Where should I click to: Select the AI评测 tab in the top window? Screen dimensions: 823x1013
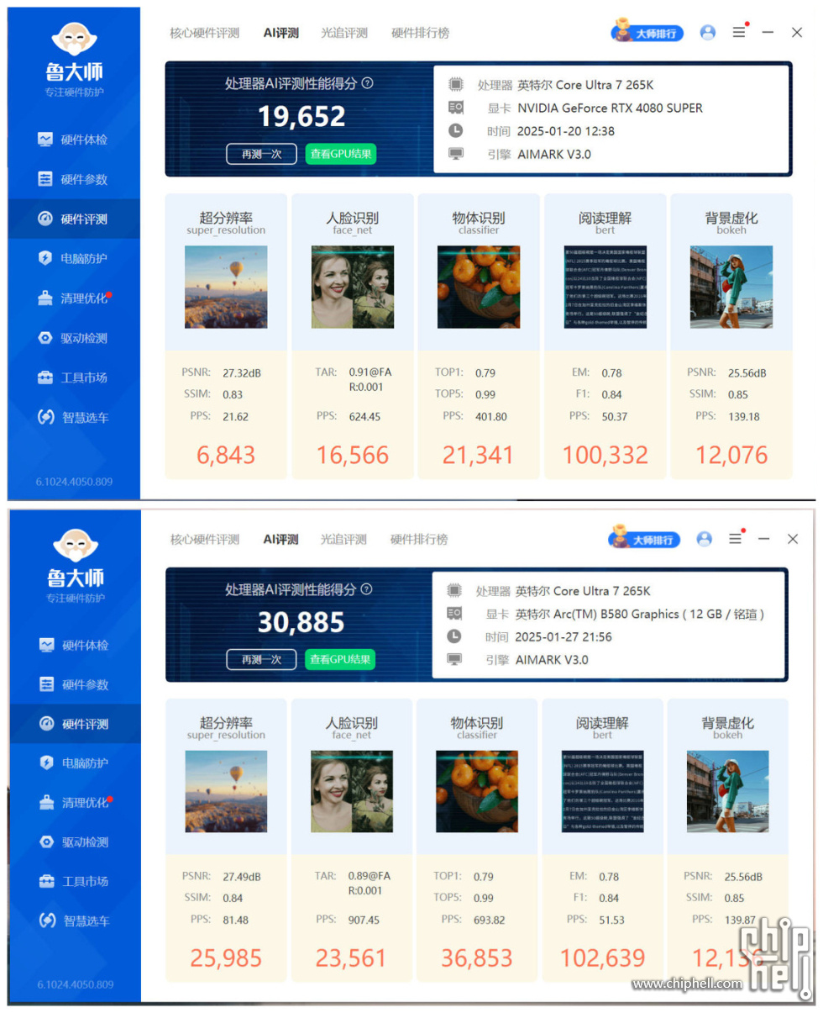280,33
